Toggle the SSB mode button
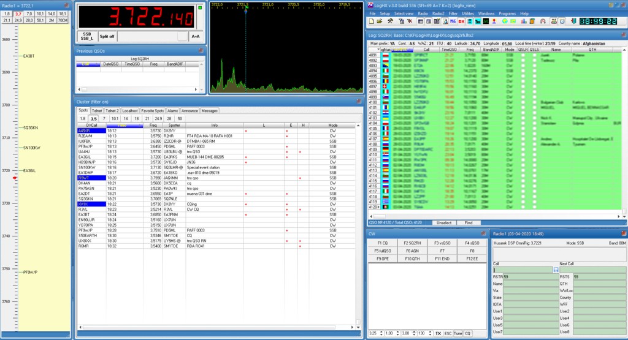 tap(88, 37)
